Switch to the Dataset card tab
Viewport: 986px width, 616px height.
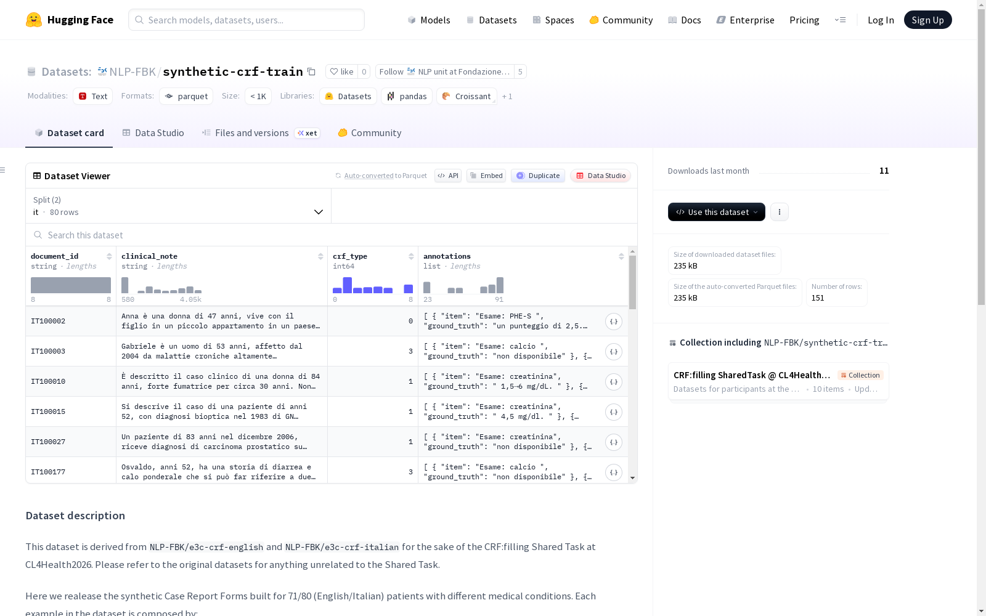69,133
